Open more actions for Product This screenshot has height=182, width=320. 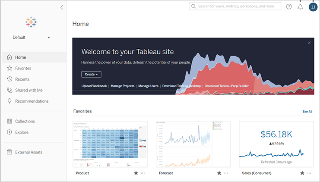pos(143,173)
